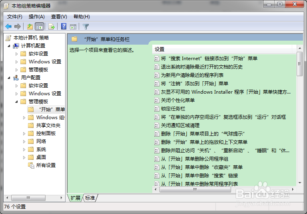Open the 文件(F) menu
The width and height of the screenshot is (307, 214).
pos(15,17)
